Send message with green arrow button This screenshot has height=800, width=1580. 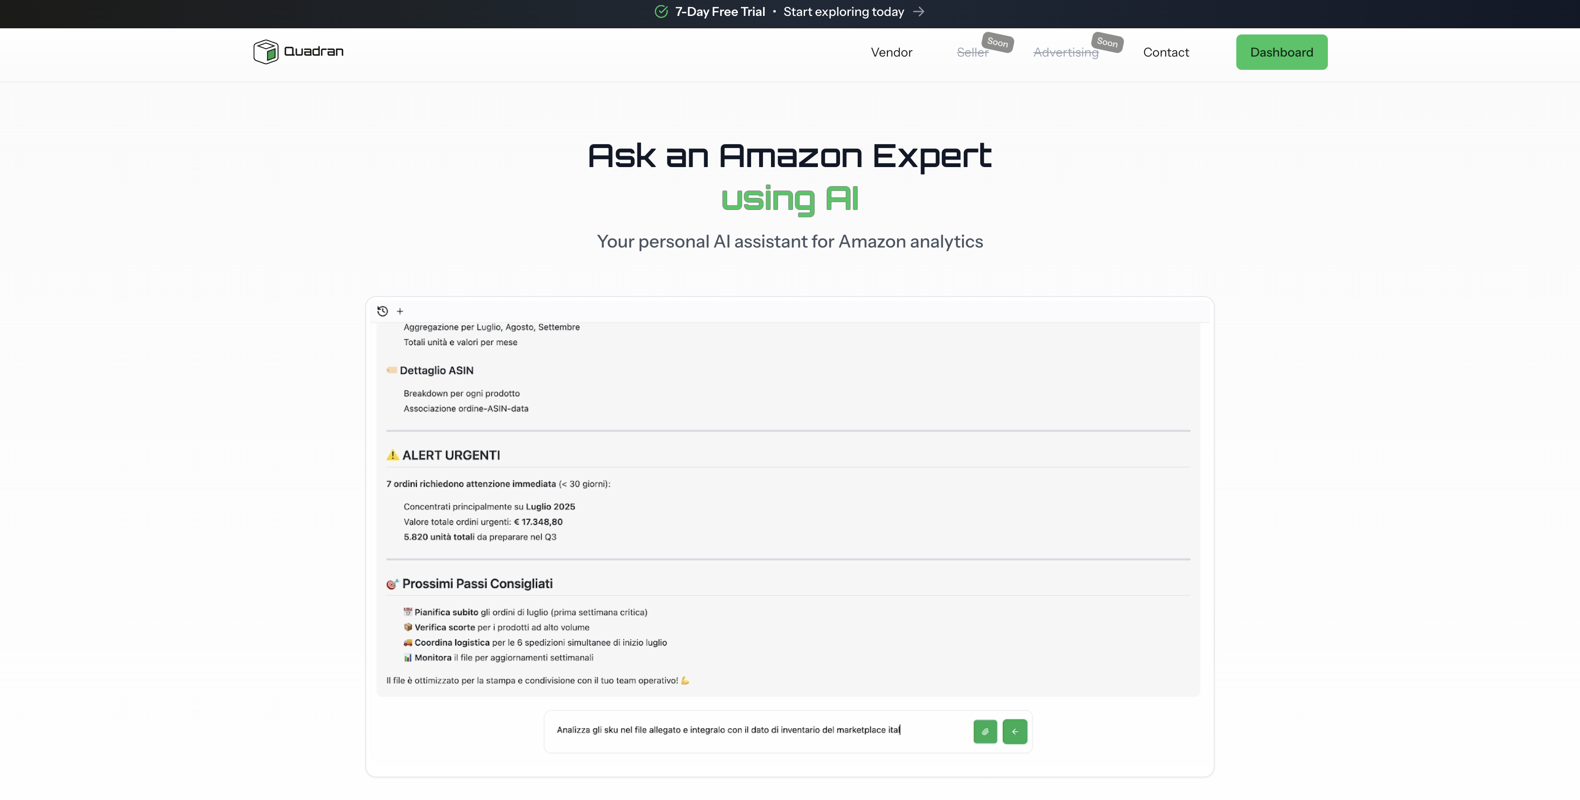coord(1015,731)
